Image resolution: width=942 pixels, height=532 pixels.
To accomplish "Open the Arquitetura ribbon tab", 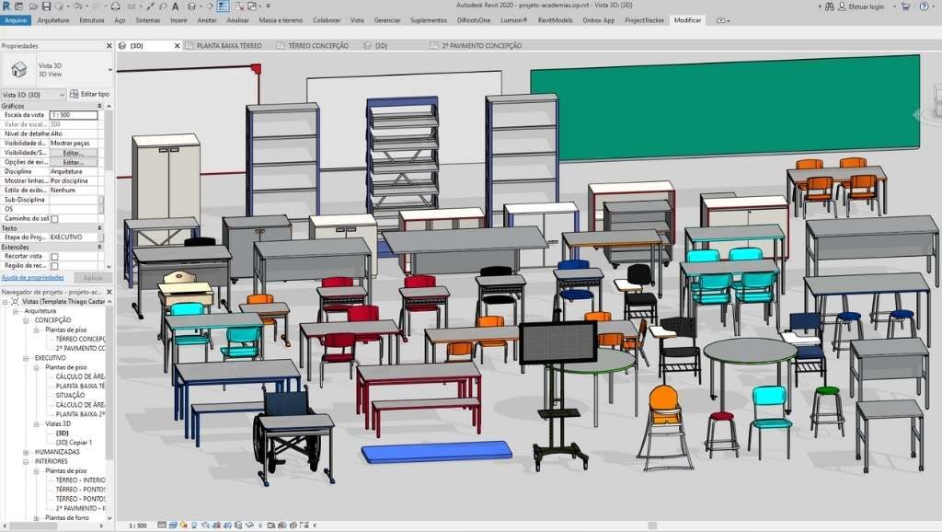I will point(53,19).
